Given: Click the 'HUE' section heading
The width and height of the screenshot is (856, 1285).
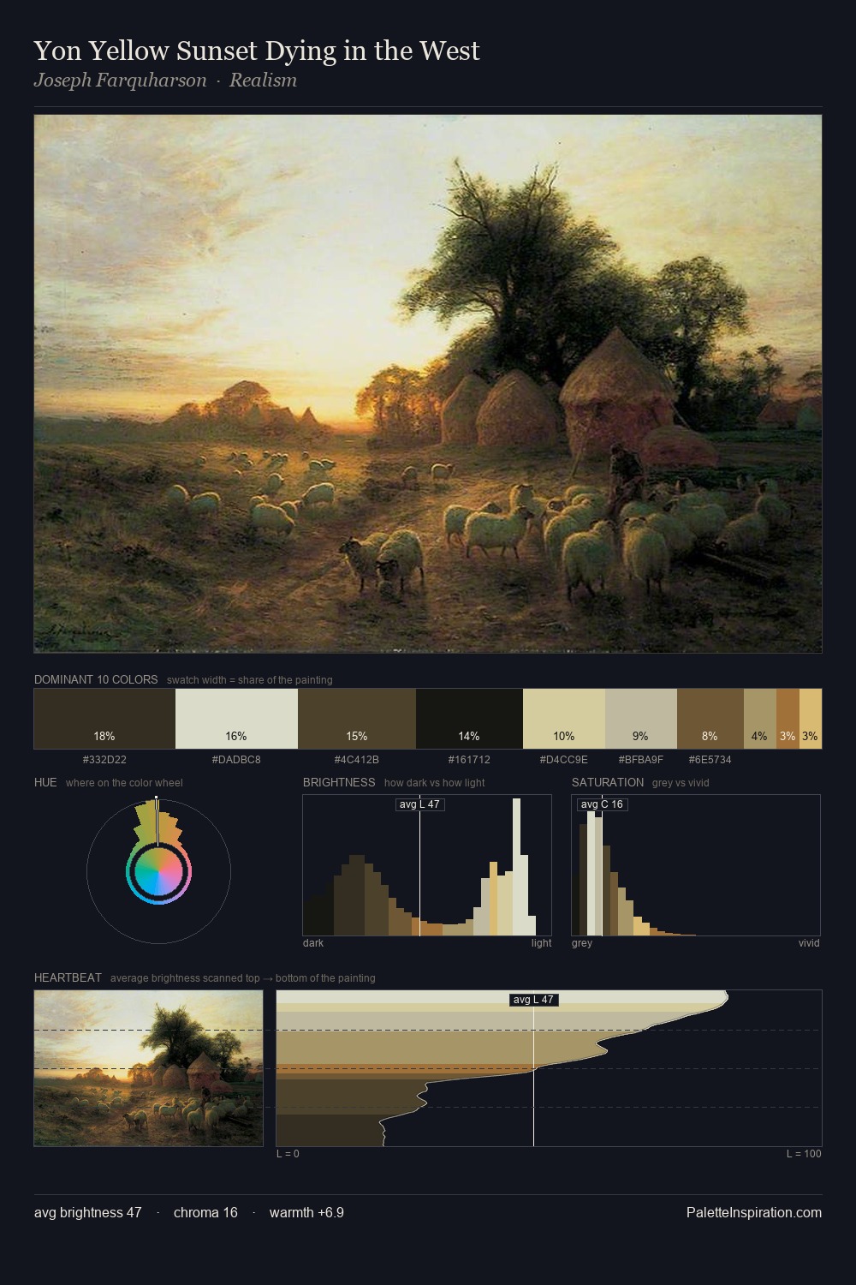Looking at the screenshot, I should coord(45,782).
